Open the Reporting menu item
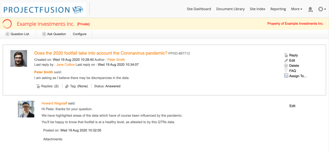The height and width of the screenshot is (152, 329). tap(278, 9)
